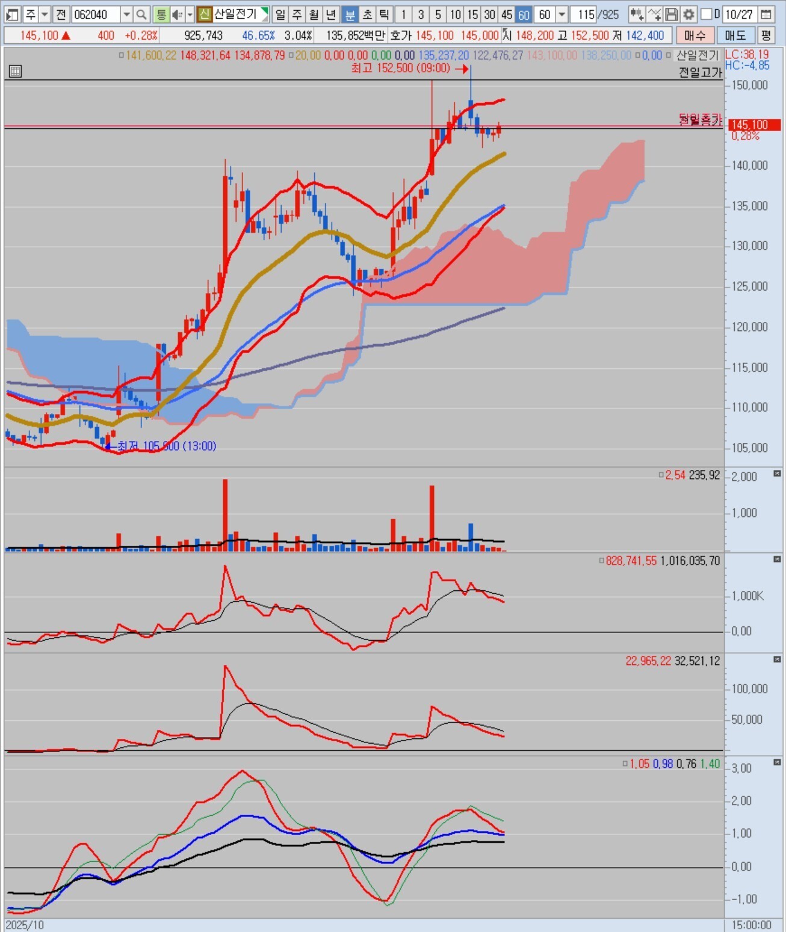786x932 pixels.
Task: Click the low price 142,400 in quote bar
Action: pyautogui.click(x=645, y=35)
